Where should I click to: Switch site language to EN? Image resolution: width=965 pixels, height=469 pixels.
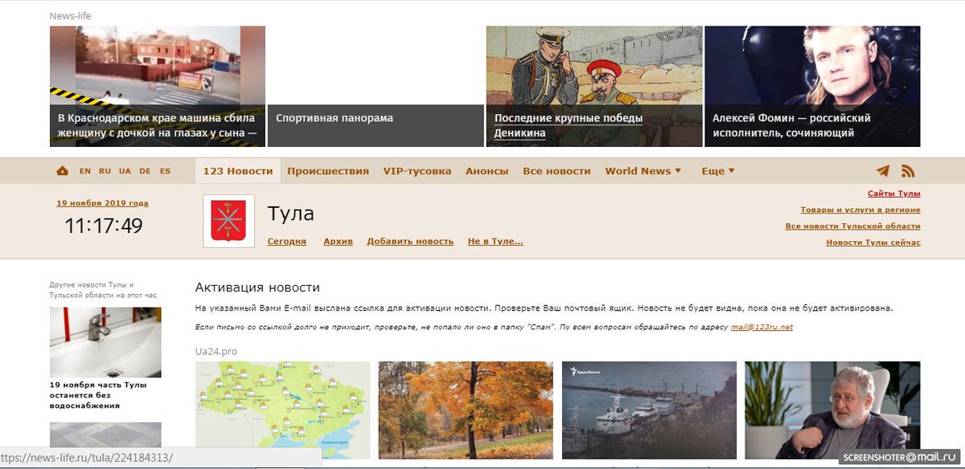[85, 171]
